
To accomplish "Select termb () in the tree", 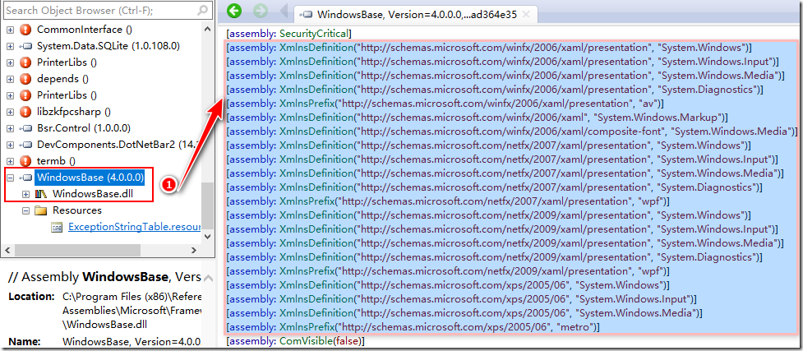I will [x=57, y=161].
